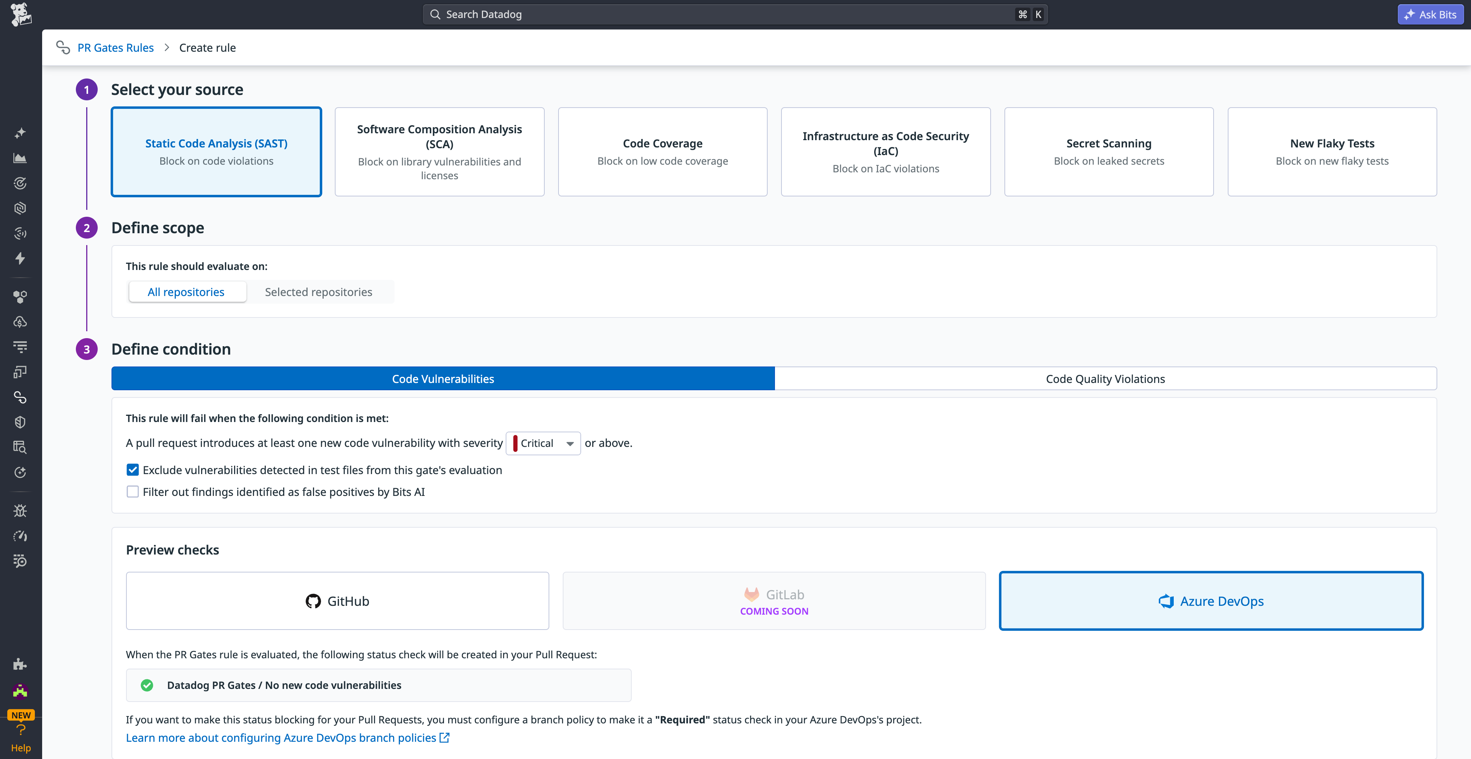The image size is (1471, 759).
Task: Click the sparkle Bits AI icon in sidebar
Action: tap(20, 132)
